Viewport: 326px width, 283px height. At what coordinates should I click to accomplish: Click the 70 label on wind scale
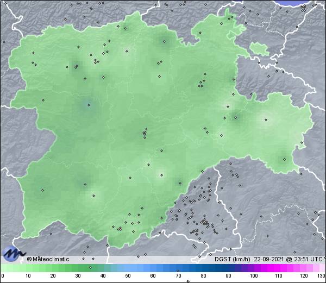pos(178,276)
